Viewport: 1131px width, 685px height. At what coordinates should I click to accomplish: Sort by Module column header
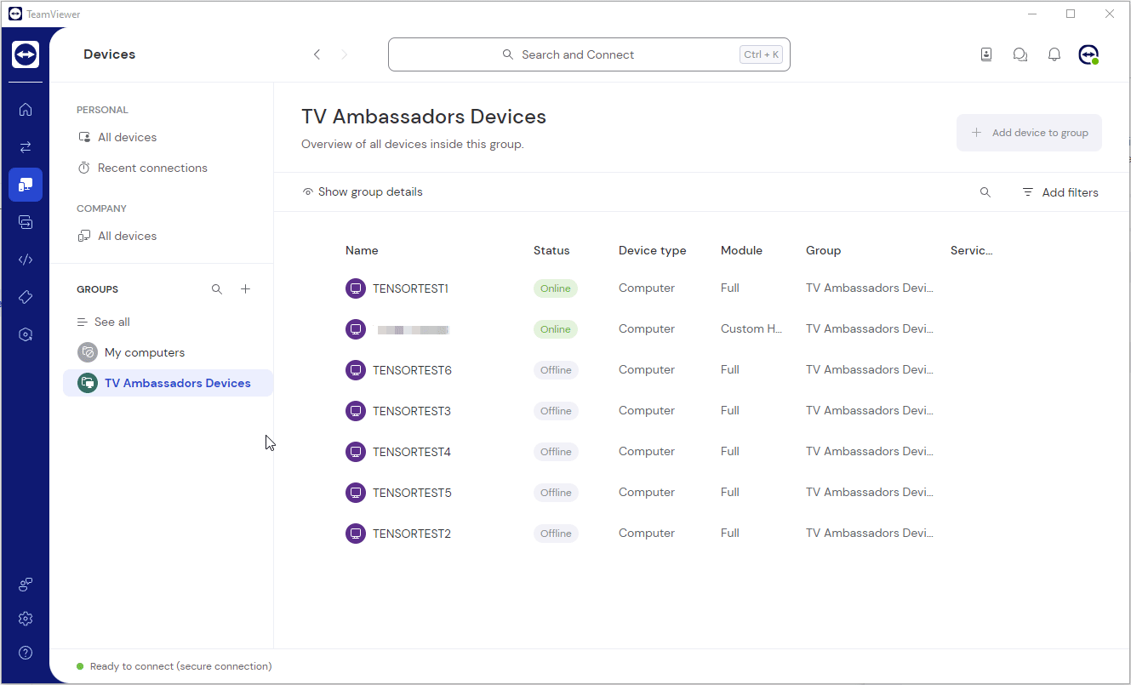741,250
